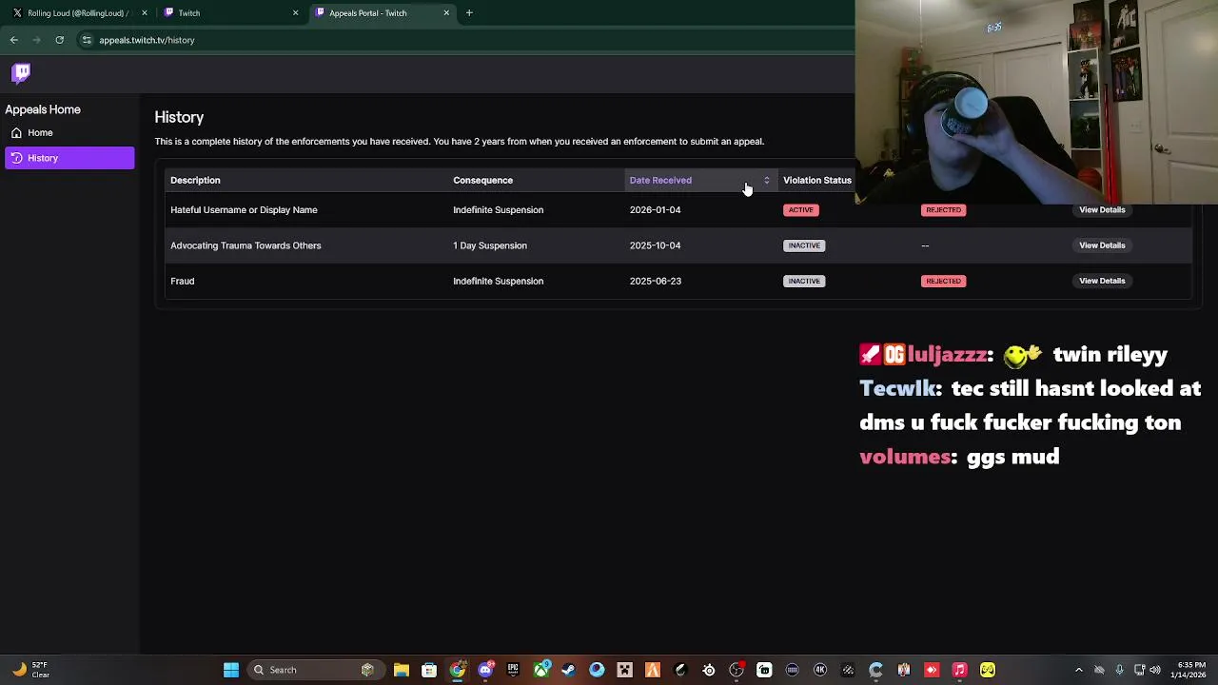
Task: Click the '1 Day Suspension' consequence cell
Action: point(490,245)
